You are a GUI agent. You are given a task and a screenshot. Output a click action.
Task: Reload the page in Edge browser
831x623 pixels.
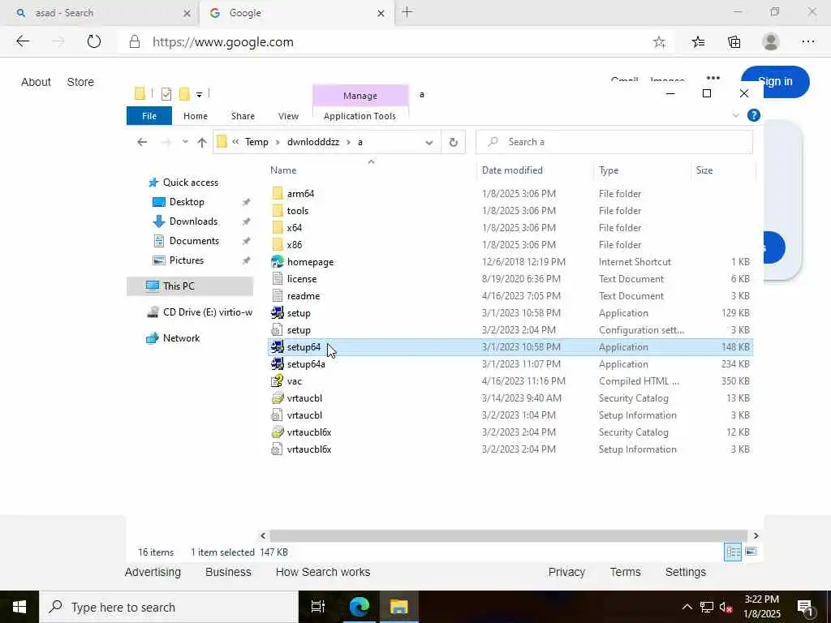click(94, 41)
